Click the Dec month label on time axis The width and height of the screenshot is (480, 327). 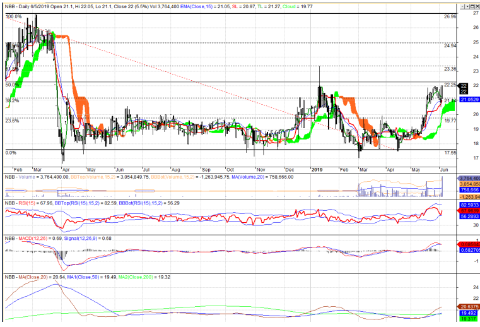(290, 169)
